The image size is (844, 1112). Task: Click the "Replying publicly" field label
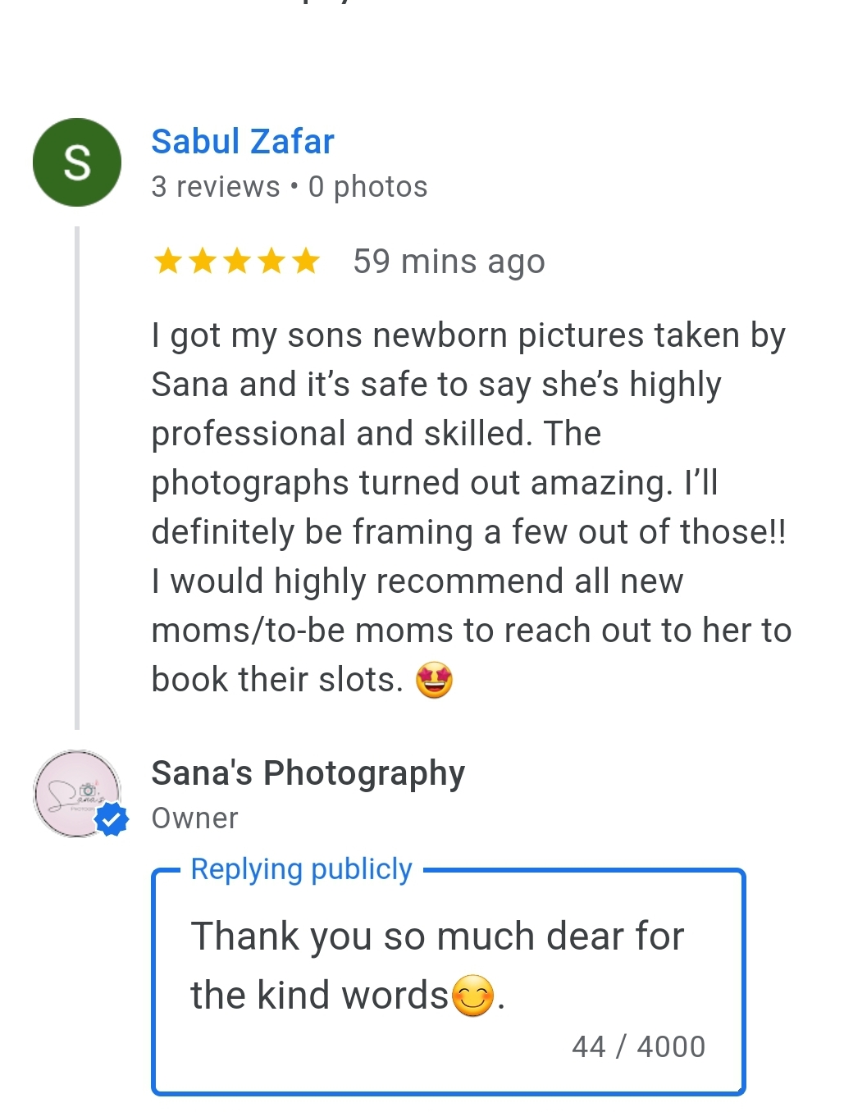coord(301,869)
